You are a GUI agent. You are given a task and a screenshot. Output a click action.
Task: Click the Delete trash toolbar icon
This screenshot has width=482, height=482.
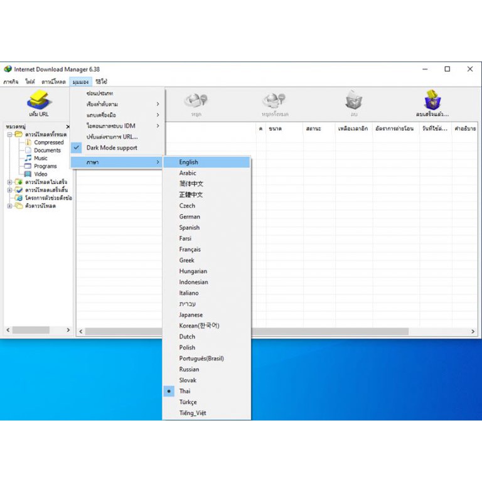click(x=353, y=100)
